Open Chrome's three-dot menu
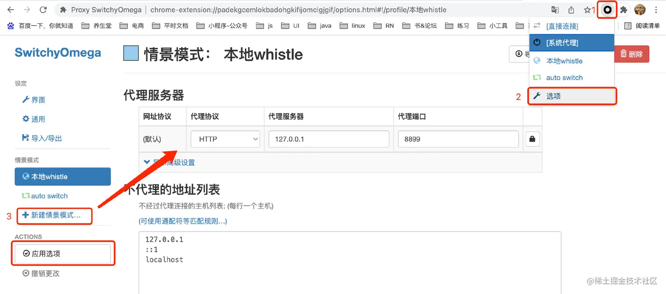Screen dimensions: 666x294 657,9
